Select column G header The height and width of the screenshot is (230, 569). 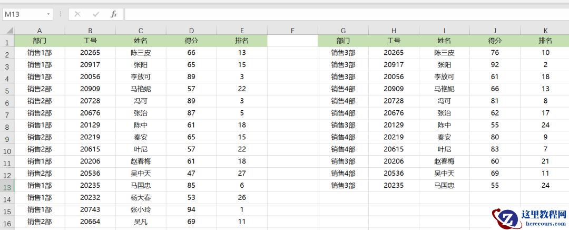click(x=343, y=31)
